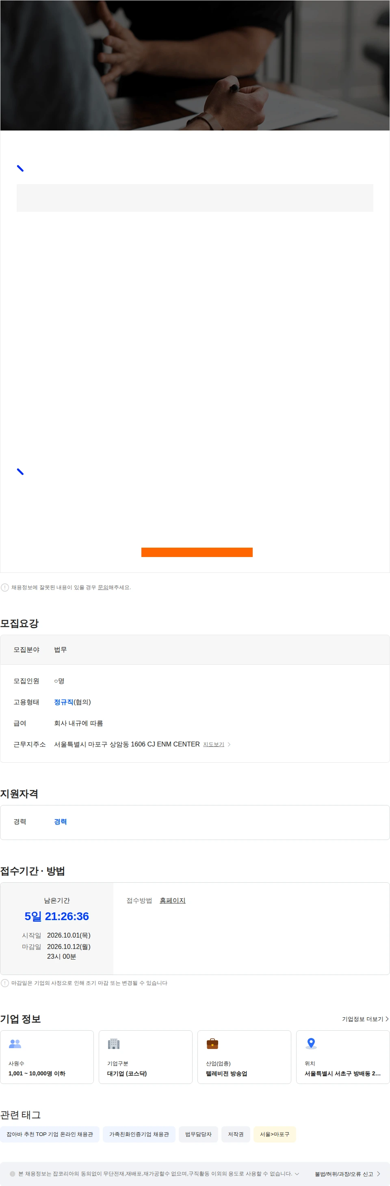Click the 기업구분 building icon
Viewport: 390px width, 1186px height.
(114, 1044)
